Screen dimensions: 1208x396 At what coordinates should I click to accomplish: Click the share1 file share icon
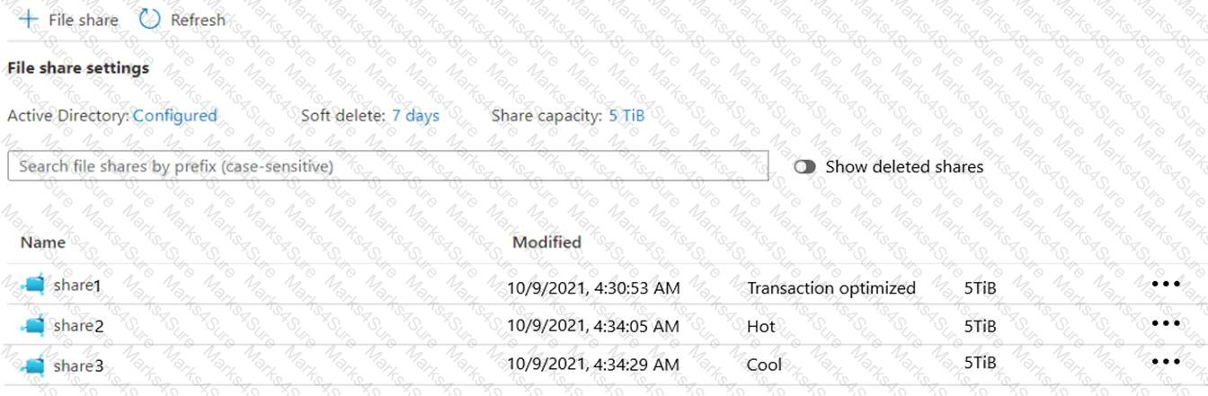(x=33, y=286)
